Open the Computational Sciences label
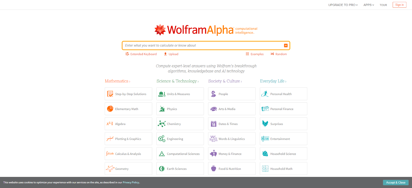 [183, 154]
